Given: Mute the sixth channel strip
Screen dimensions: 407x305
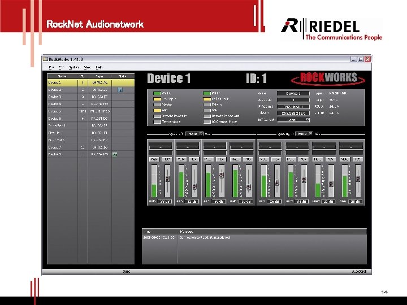Looking at the screenshot, I should pos(291,159).
